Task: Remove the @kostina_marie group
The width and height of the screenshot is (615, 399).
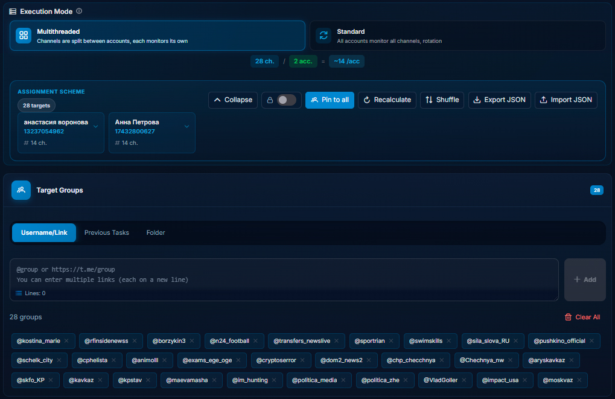Action: coord(66,341)
